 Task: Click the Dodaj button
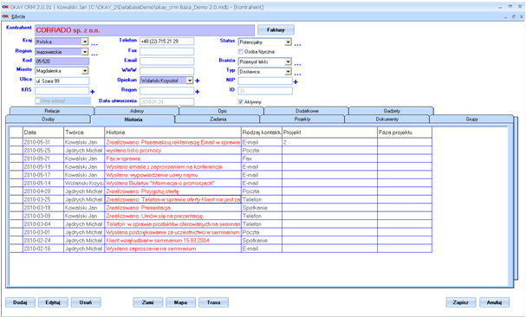click(x=20, y=302)
